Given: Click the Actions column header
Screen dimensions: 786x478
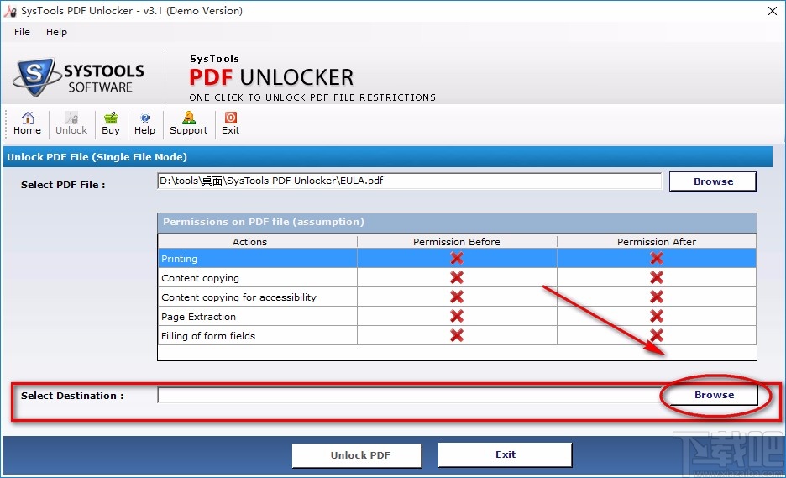Looking at the screenshot, I should 258,241.
